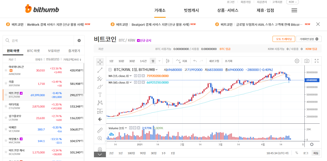Toggle the magnet snap mode
Image resolution: width=327 pixels, height=161 pixels.
[x=100, y=149]
